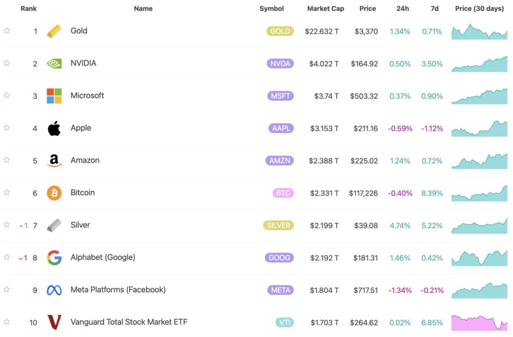
Task: Toggle the Bitcoin favorite star
Action: click(x=7, y=192)
